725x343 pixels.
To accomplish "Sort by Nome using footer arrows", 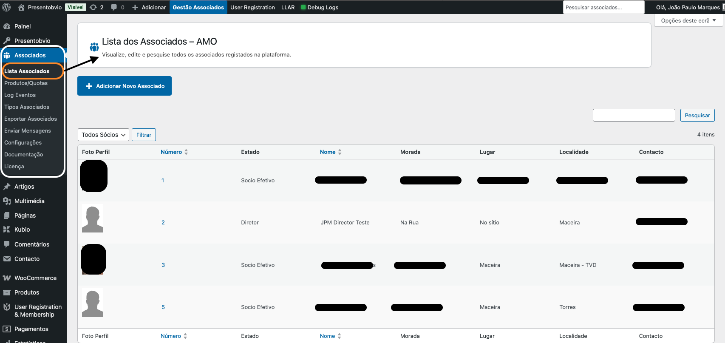I will [x=339, y=336].
